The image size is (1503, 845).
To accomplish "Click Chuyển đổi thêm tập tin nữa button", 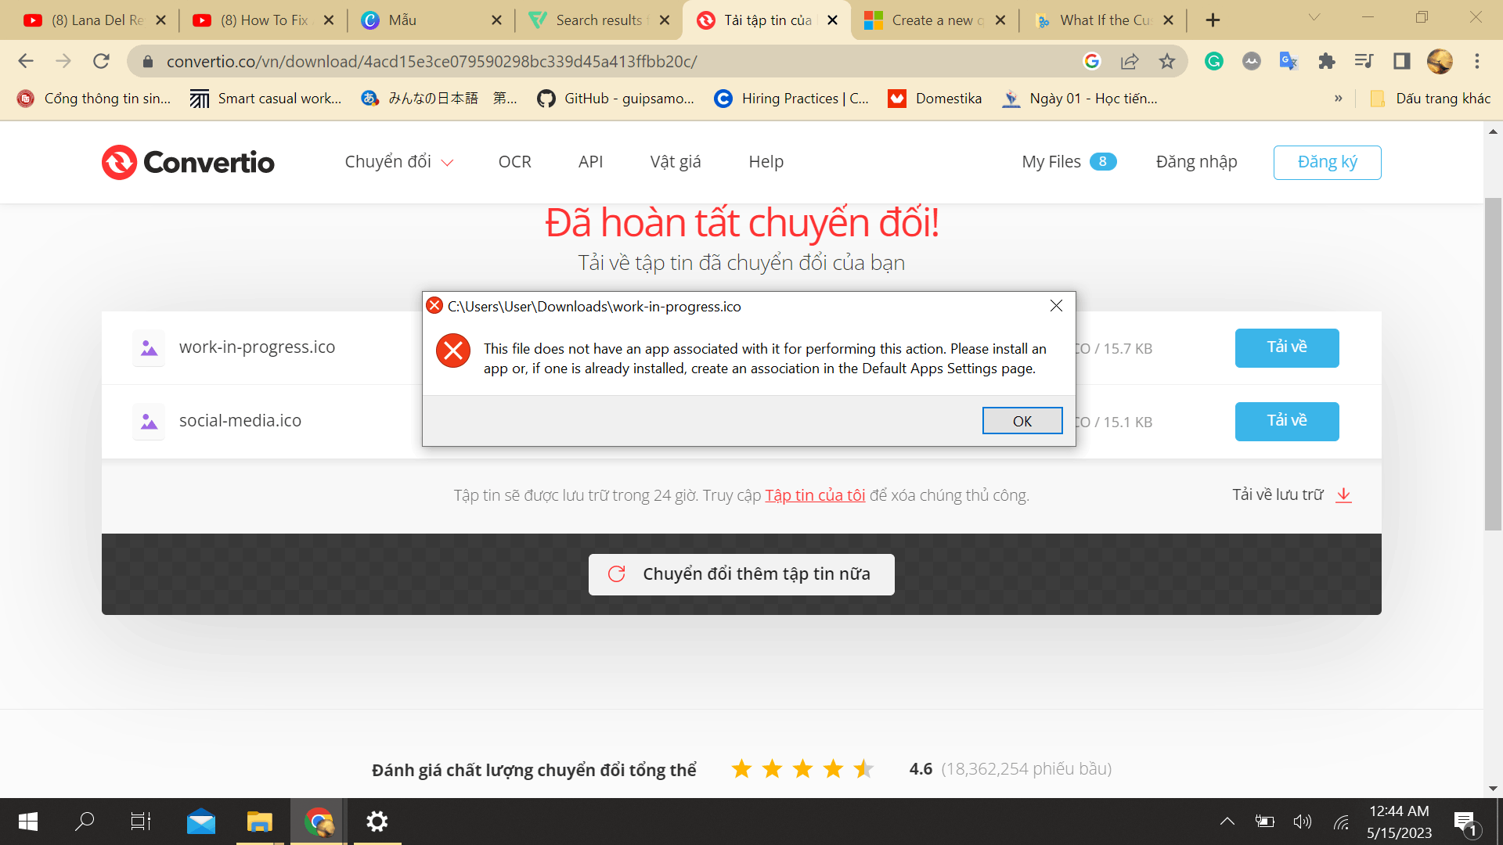I will tap(741, 574).
